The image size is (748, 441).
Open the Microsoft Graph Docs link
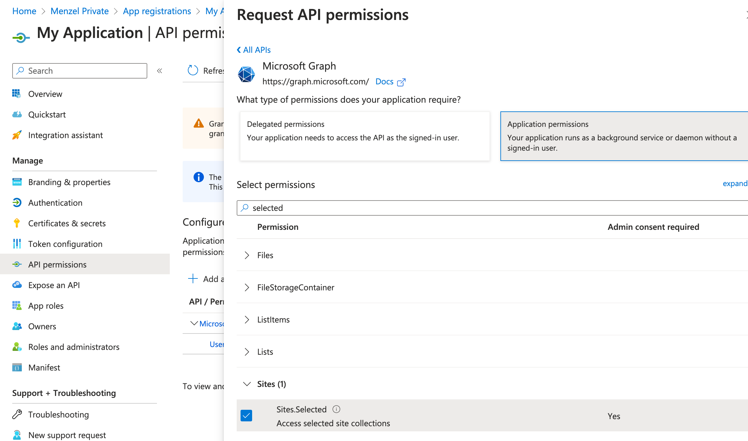(385, 81)
